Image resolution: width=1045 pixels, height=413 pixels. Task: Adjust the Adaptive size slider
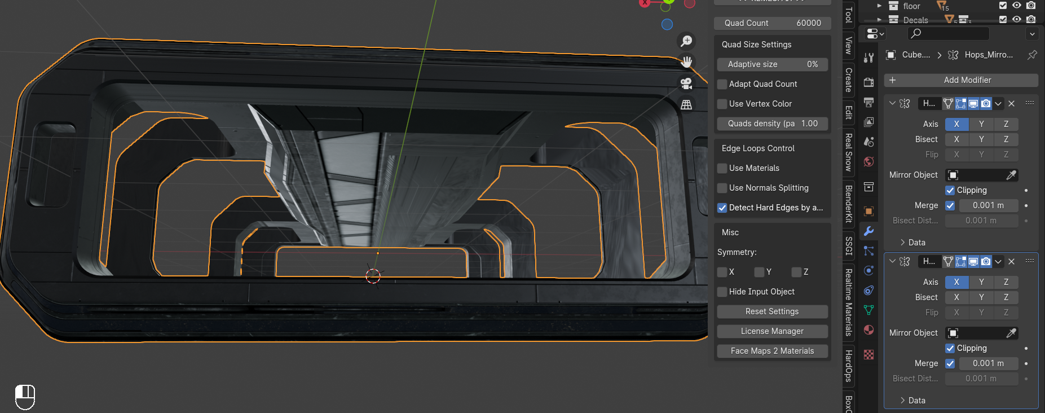(x=772, y=64)
